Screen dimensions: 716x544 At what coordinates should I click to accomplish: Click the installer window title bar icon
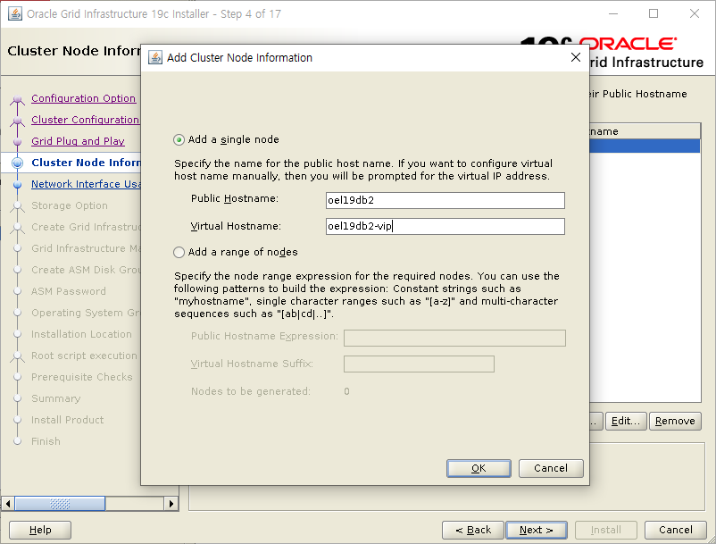[15, 13]
